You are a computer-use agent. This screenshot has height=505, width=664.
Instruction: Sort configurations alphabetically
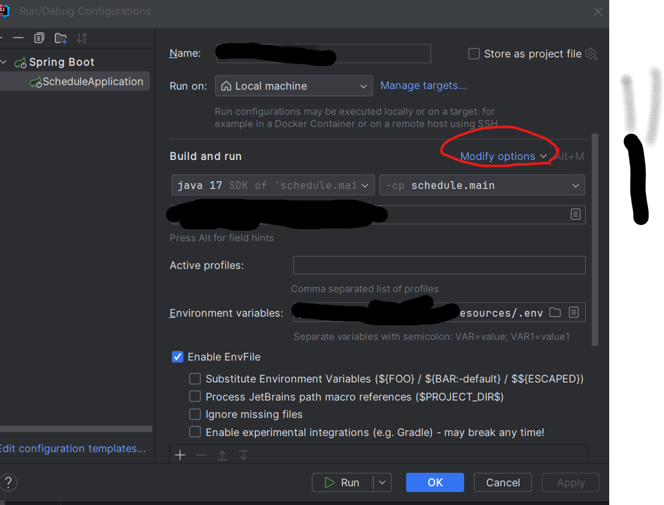82,38
